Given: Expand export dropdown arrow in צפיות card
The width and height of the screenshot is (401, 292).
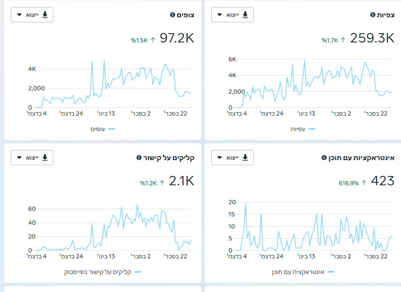Looking at the screenshot, I should point(219,15).
